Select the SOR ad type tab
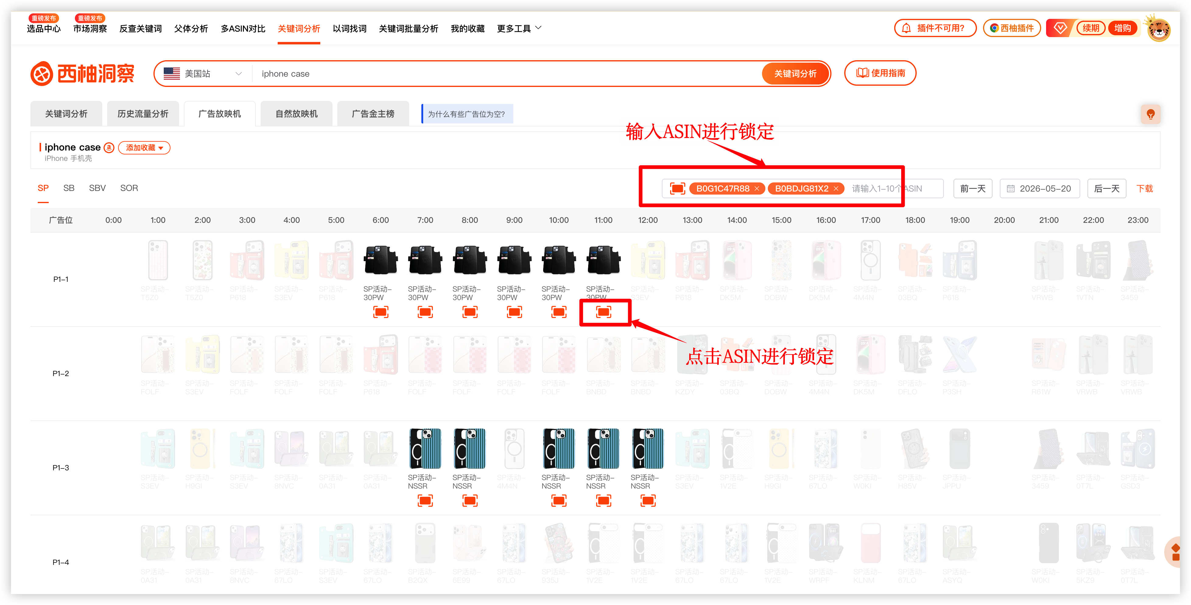The width and height of the screenshot is (1191, 605). point(129,188)
